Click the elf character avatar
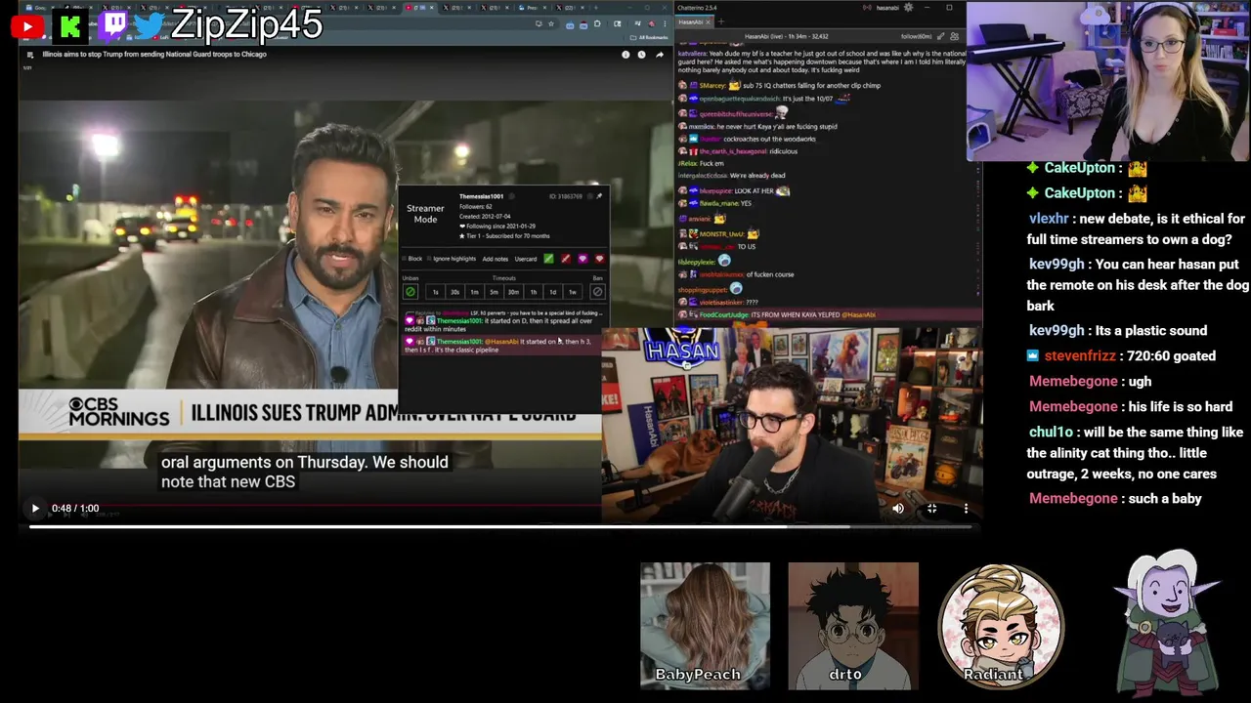Image resolution: width=1251 pixels, height=703 pixels. point(1168,622)
